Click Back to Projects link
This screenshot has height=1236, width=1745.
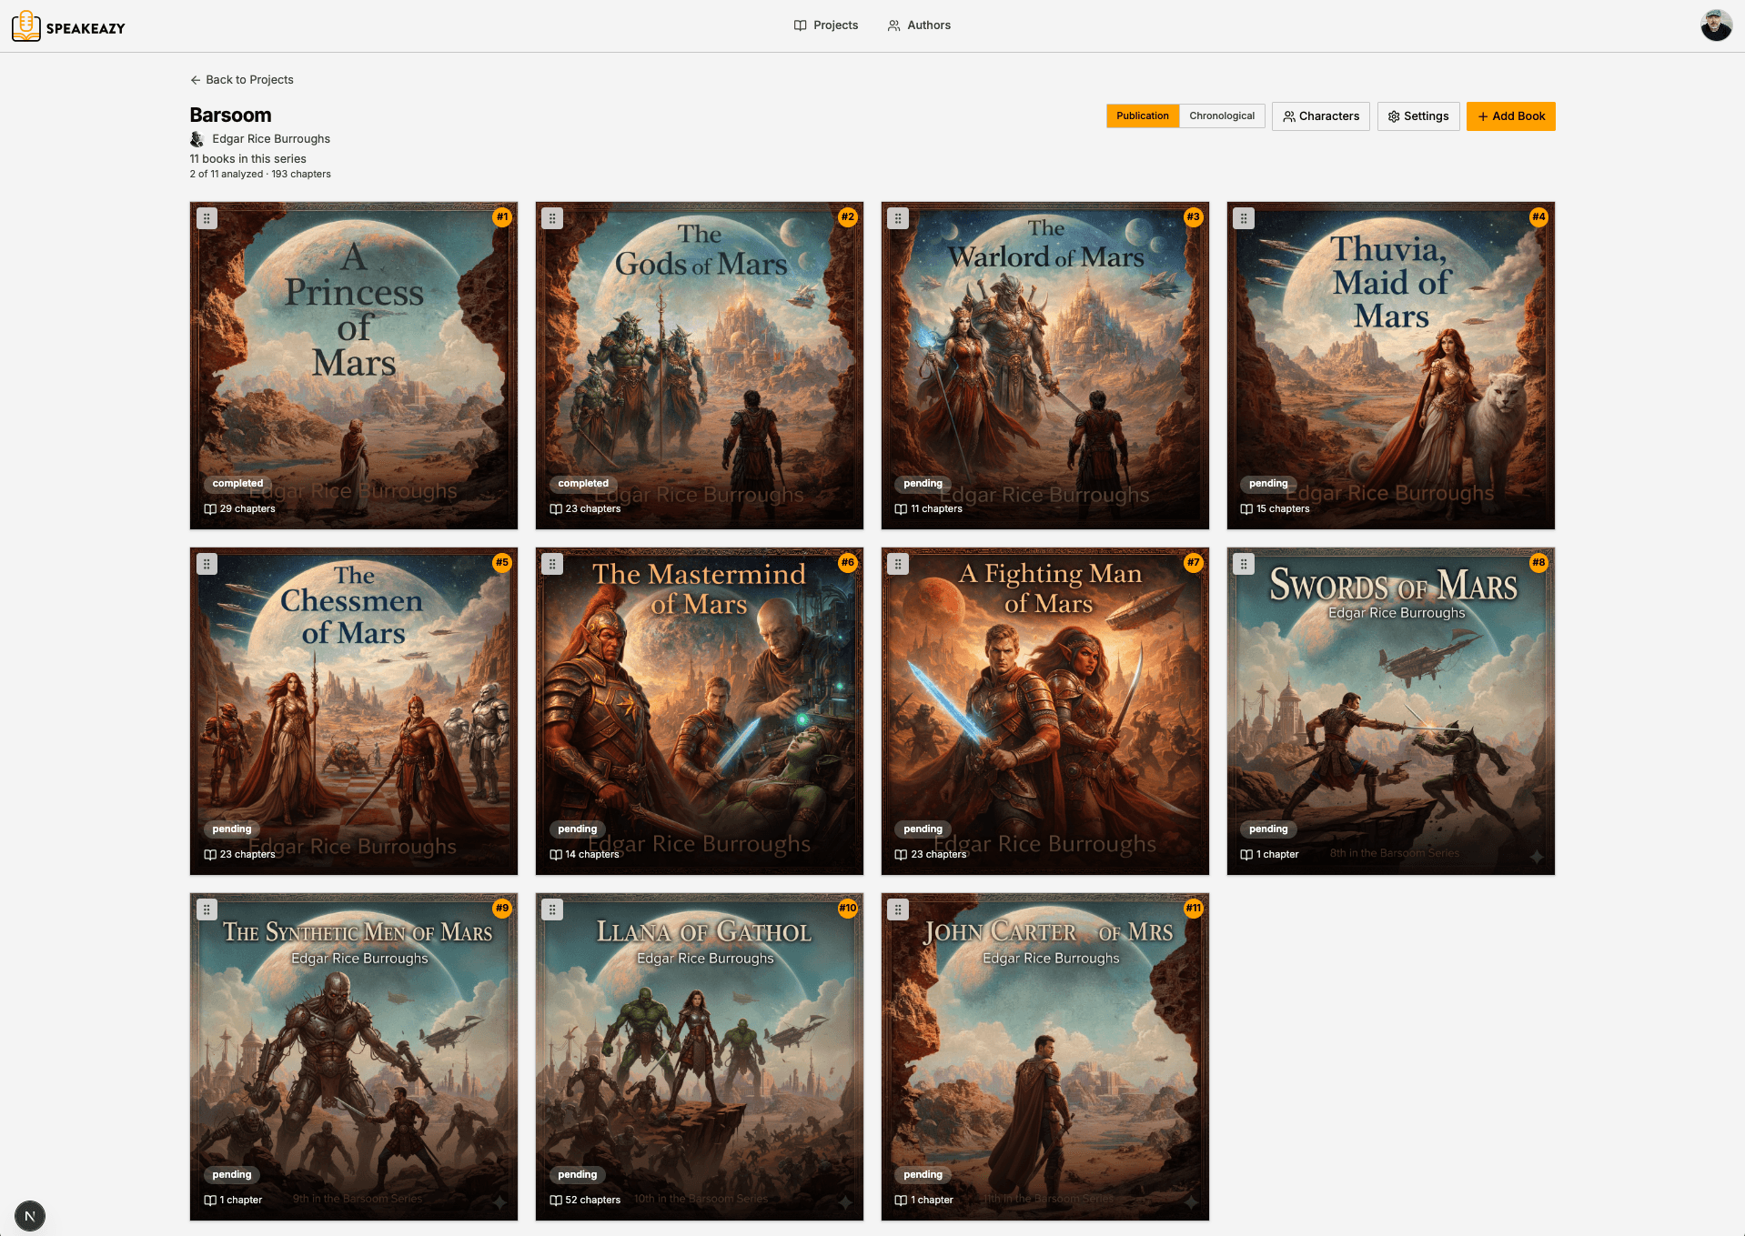pyautogui.click(x=241, y=80)
